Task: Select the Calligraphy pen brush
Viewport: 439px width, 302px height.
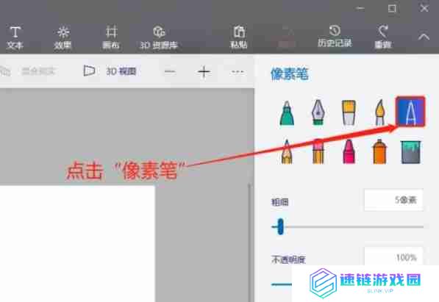Action: (318, 112)
